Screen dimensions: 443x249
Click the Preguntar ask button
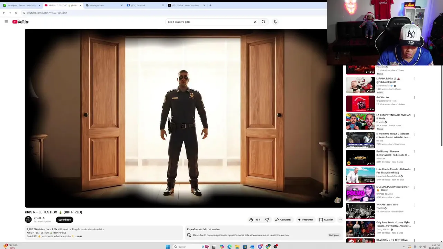pyautogui.click(x=305, y=220)
